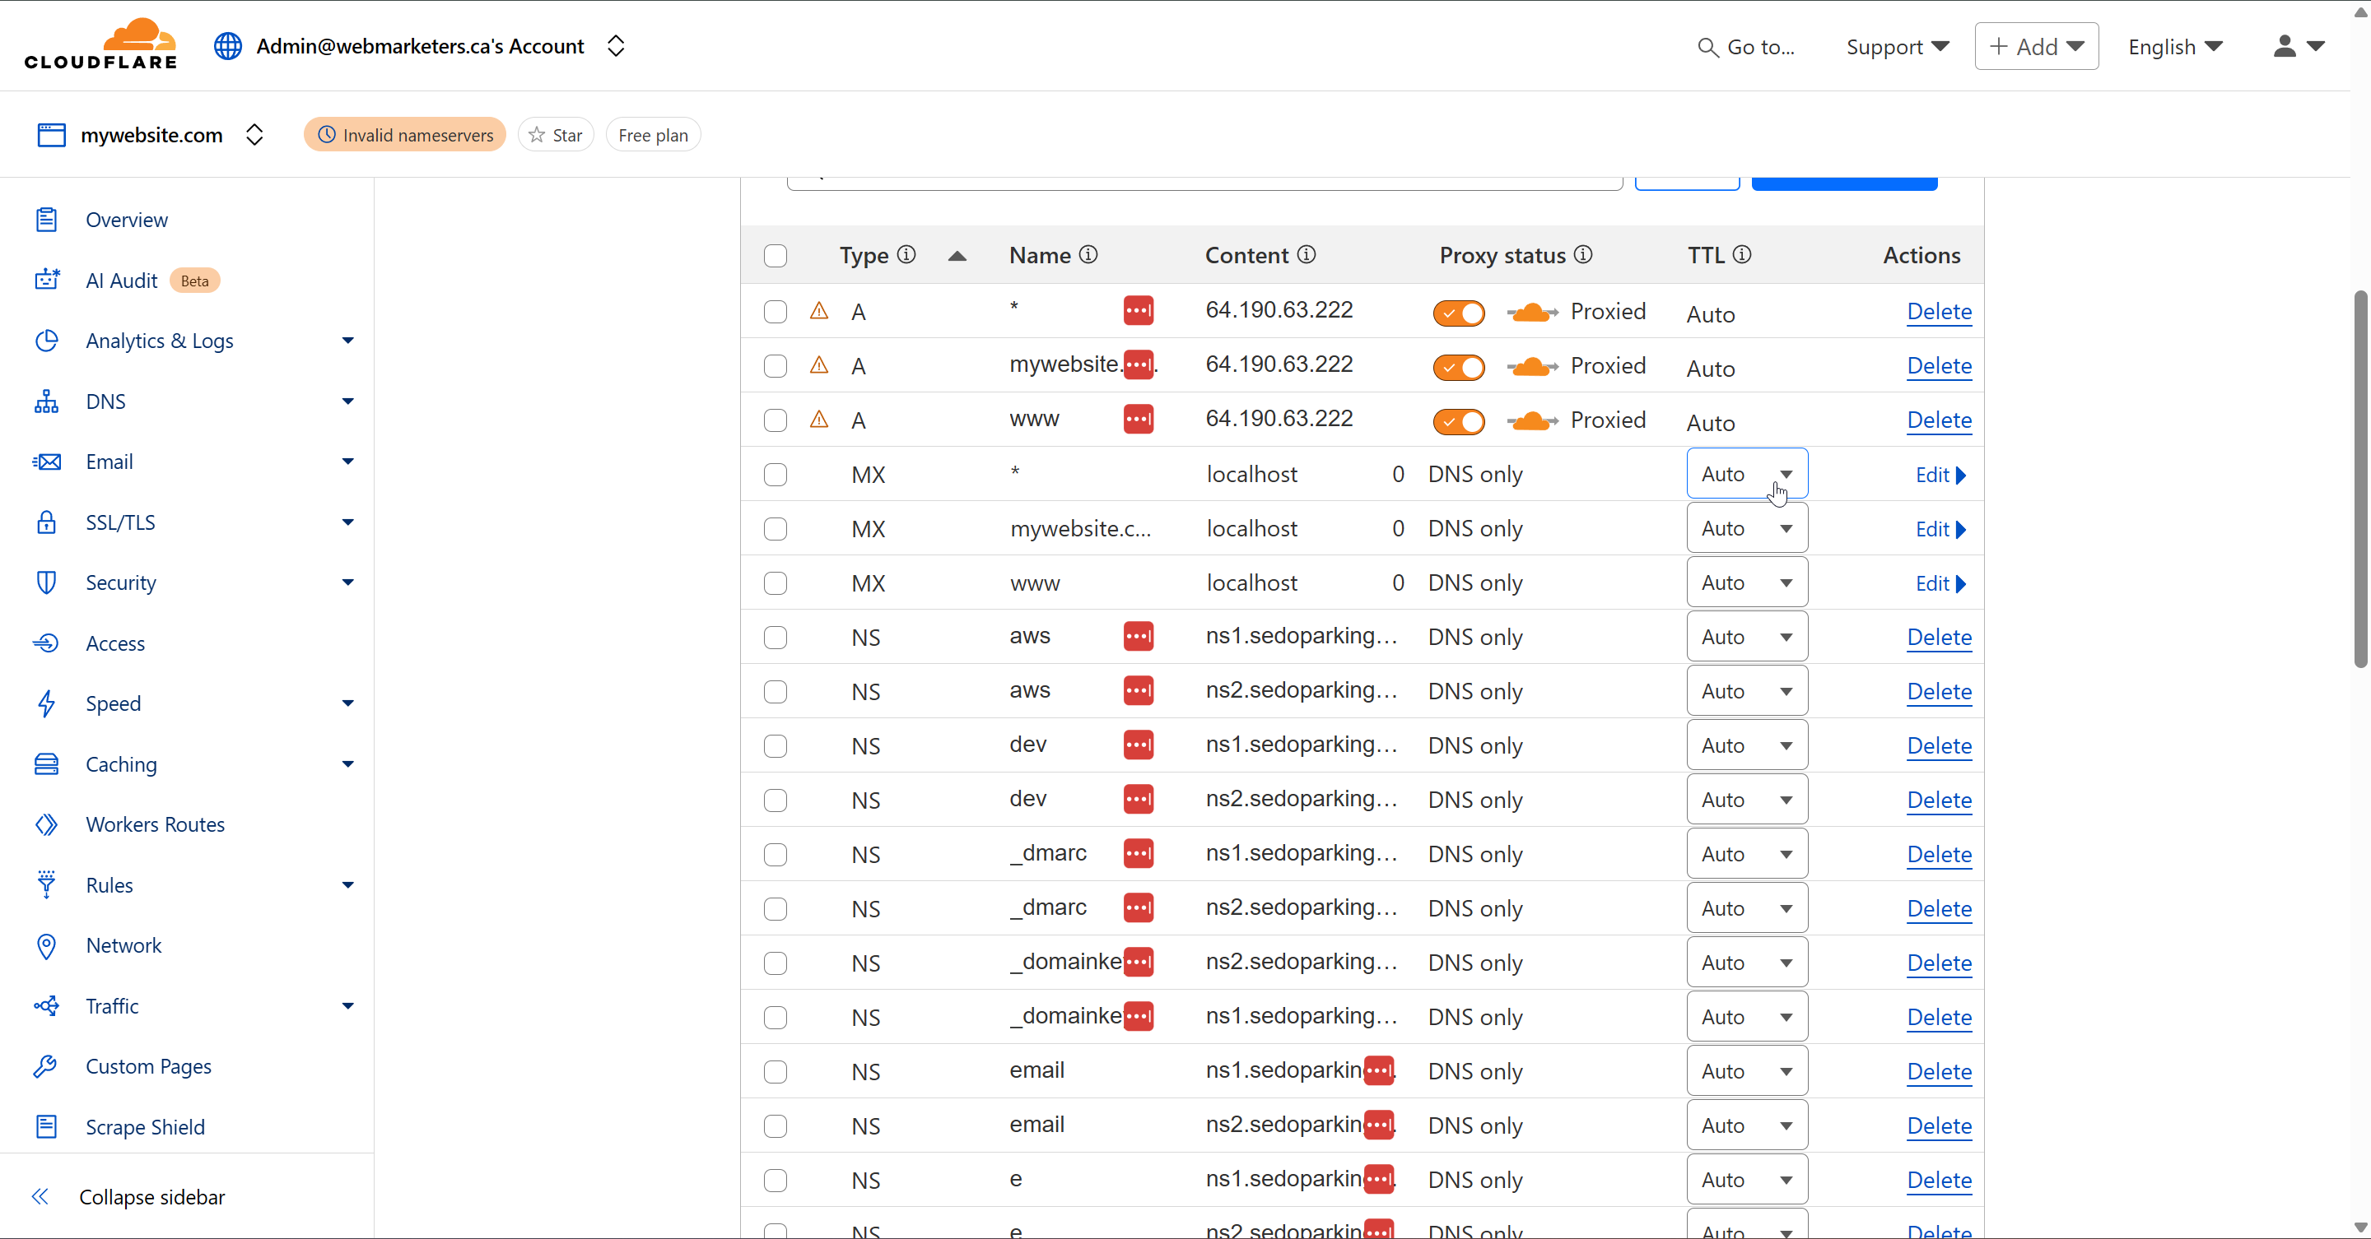Image resolution: width=2371 pixels, height=1239 pixels.
Task: Open the English language dropdown
Action: 2175,47
